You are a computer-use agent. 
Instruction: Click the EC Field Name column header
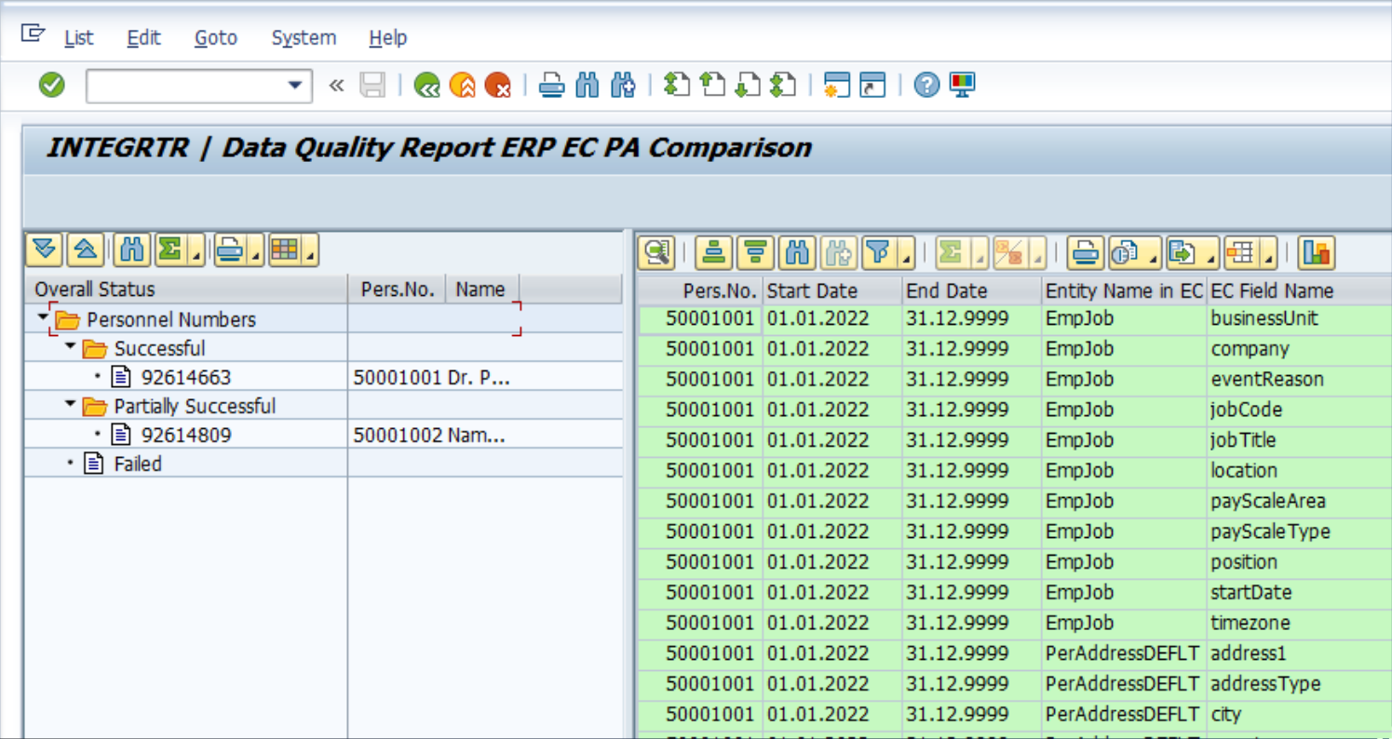click(1271, 290)
